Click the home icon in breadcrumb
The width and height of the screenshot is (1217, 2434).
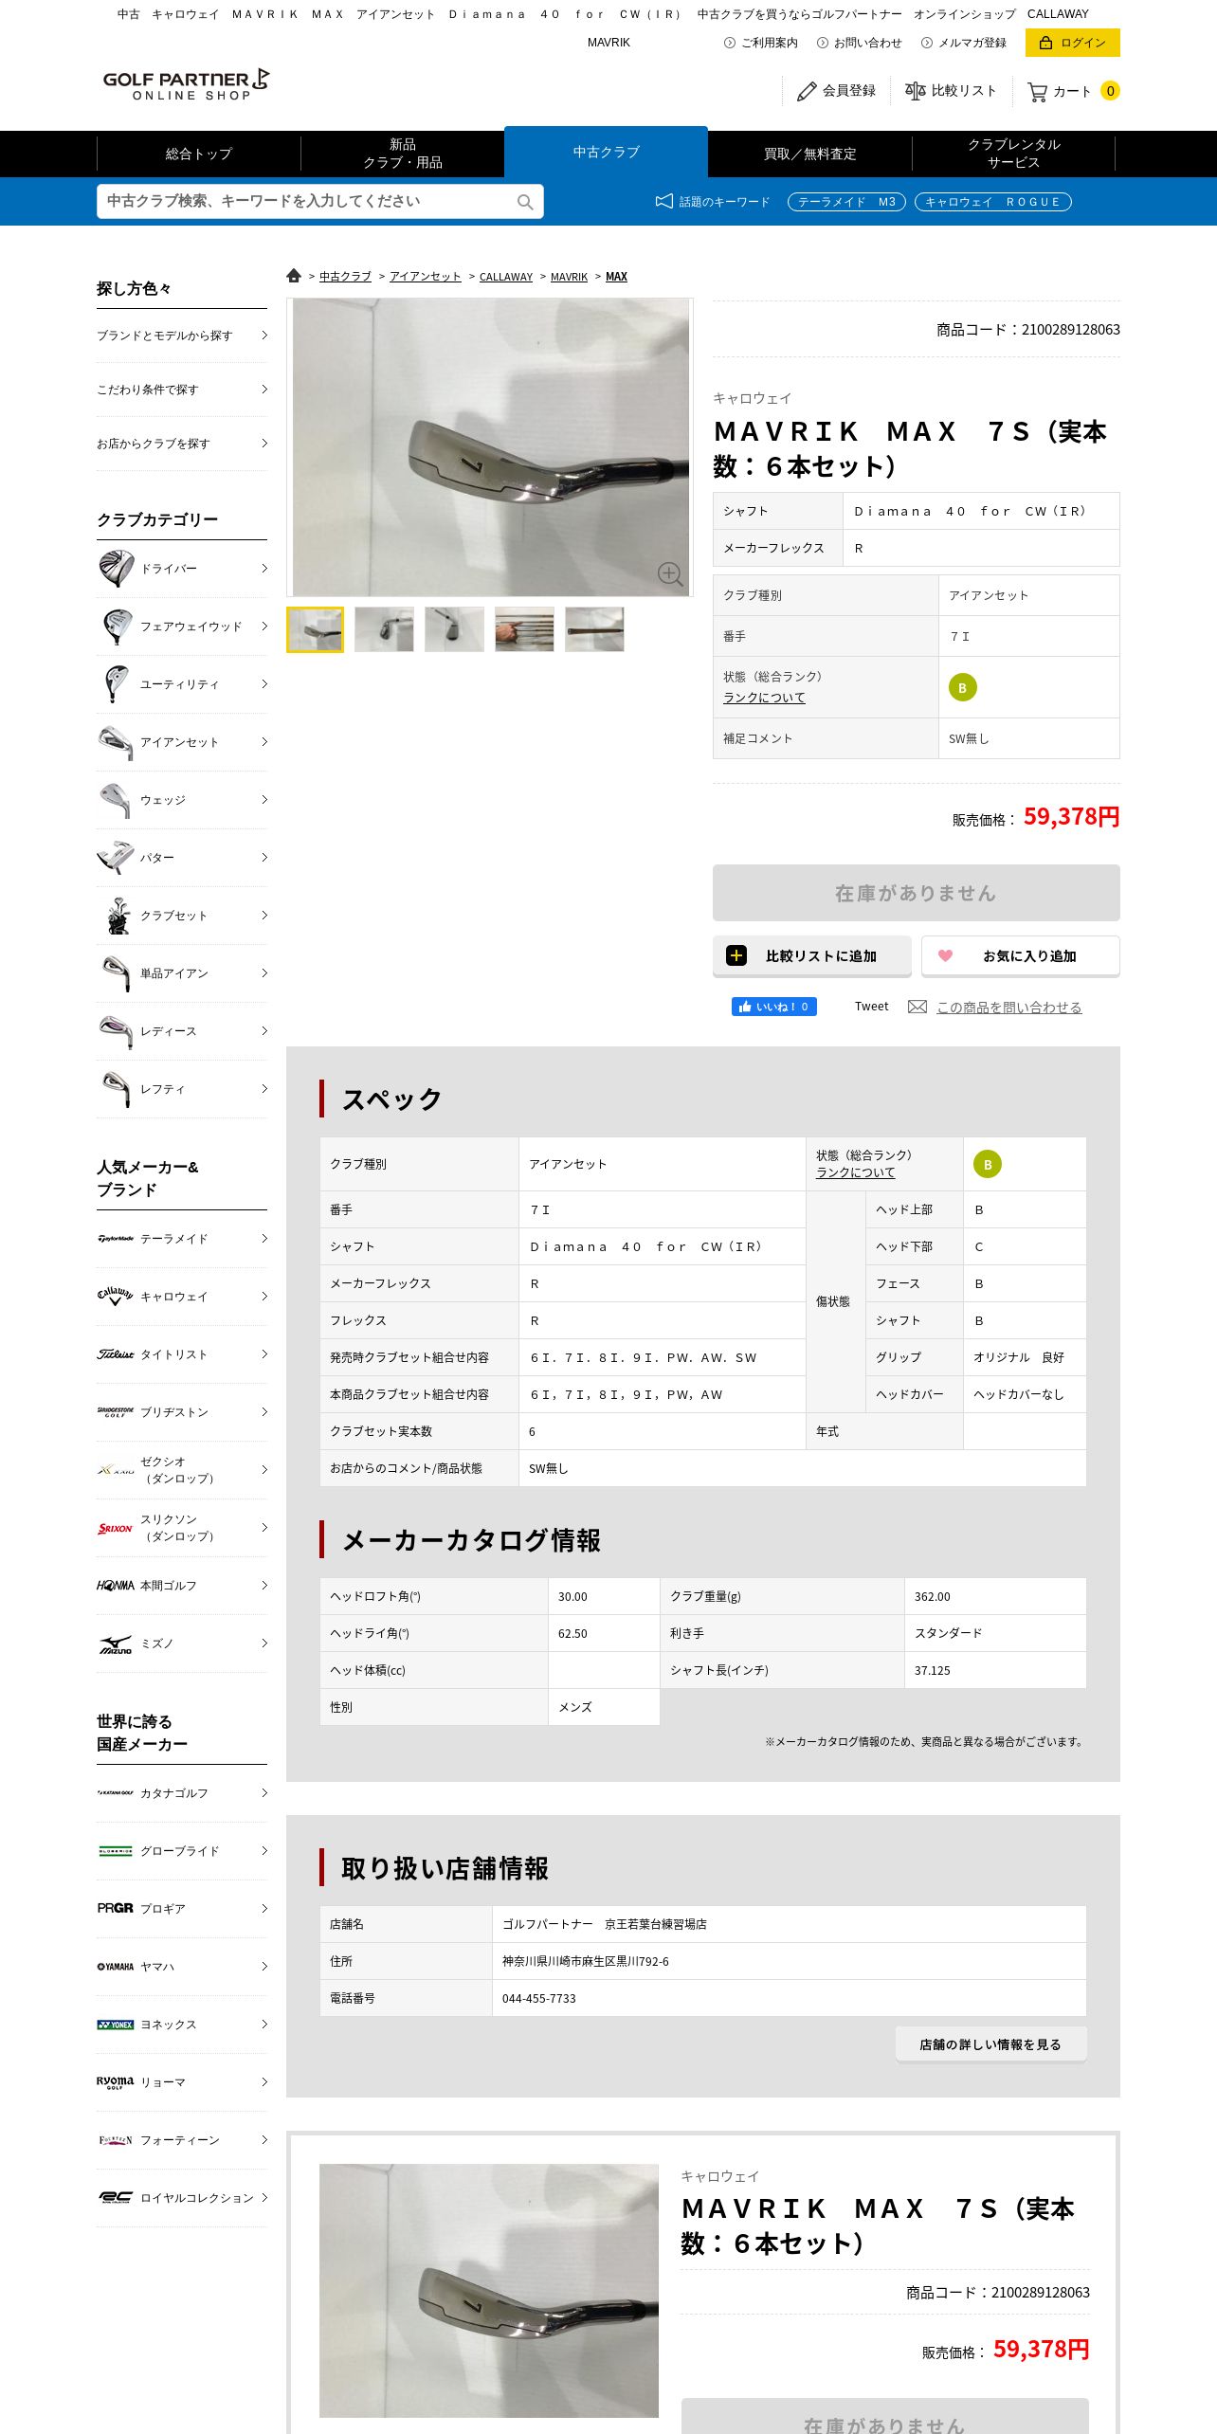(294, 276)
